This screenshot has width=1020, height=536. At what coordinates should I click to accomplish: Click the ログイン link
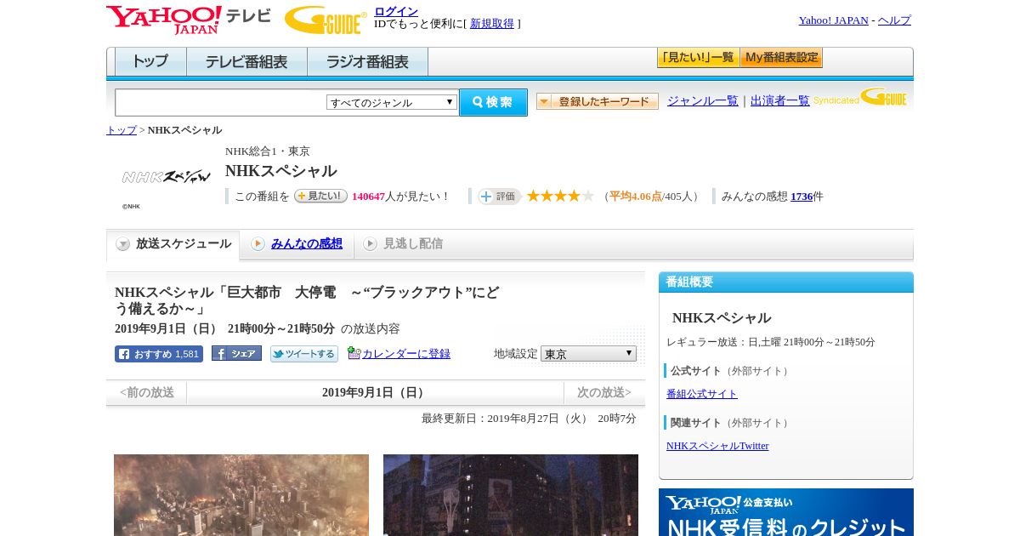[x=396, y=11]
